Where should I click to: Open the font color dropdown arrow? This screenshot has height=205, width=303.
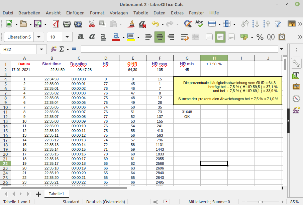point(123,37)
